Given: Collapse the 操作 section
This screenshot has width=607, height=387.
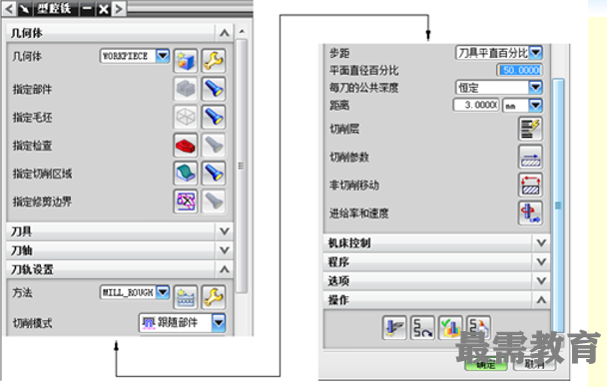Looking at the screenshot, I should click(541, 299).
